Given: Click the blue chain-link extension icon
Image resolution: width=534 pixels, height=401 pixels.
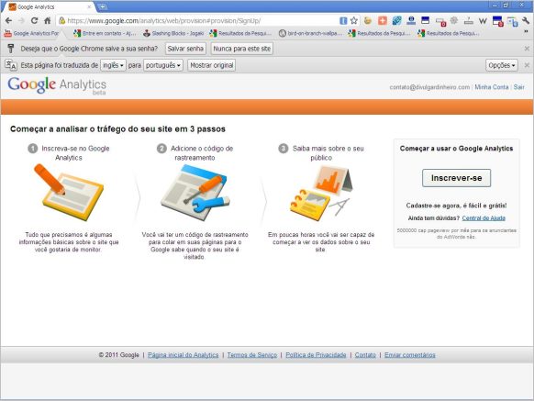Looking at the screenshot, I should point(396,21).
